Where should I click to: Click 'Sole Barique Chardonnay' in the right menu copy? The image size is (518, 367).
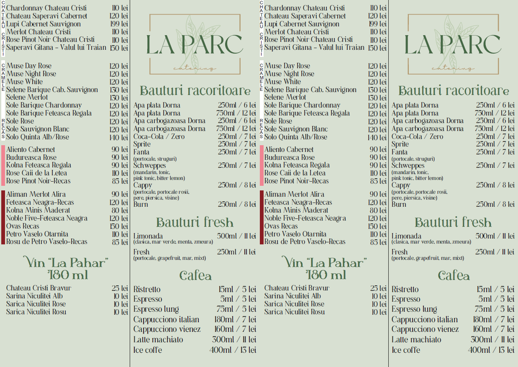302,105
